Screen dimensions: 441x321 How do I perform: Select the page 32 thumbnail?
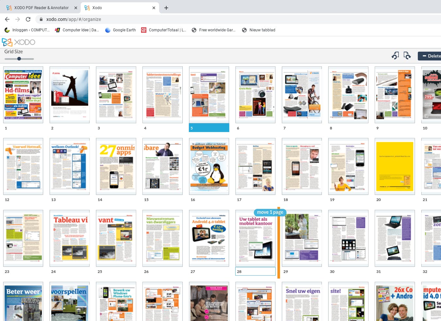tap(431, 238)
